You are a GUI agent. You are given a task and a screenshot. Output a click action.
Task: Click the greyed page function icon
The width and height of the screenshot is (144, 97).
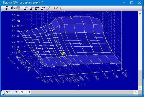[48, 8]
